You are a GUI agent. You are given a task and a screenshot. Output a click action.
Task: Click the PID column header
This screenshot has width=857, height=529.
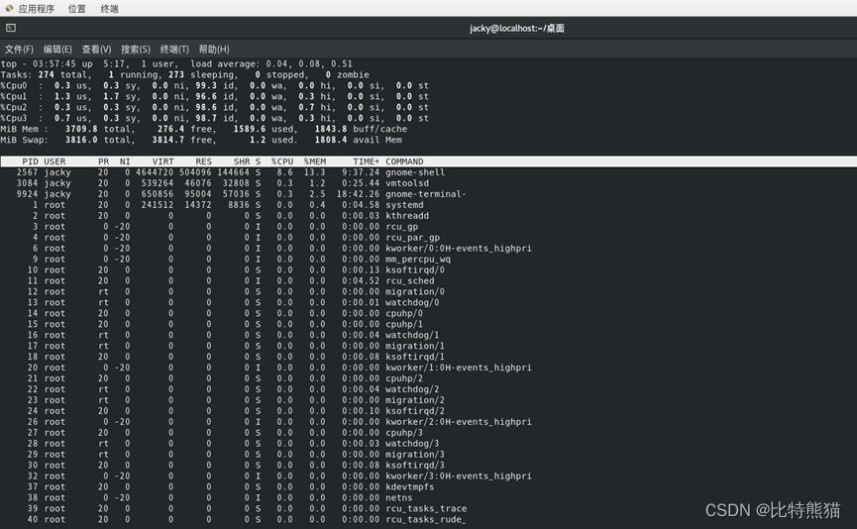(30, 161)
